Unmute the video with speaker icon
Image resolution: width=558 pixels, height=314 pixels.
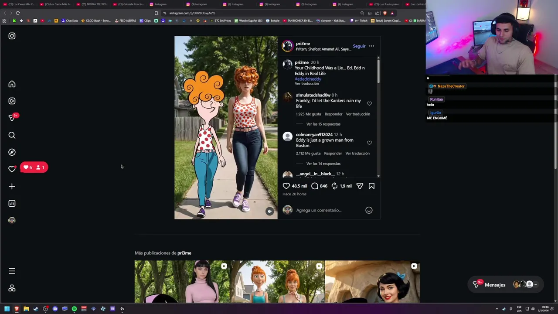[x=269, y=211]
